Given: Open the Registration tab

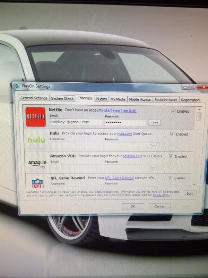Looking at the screenshot, I should 190,100.
